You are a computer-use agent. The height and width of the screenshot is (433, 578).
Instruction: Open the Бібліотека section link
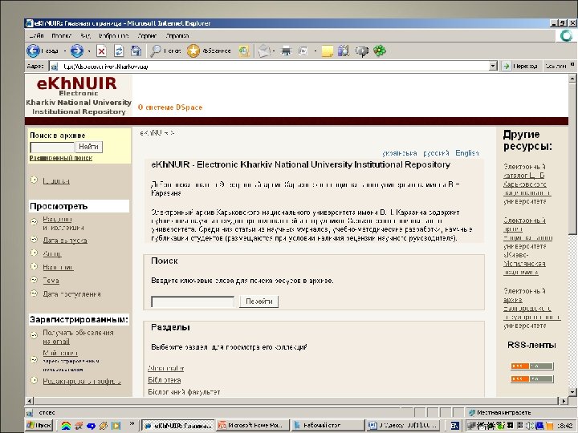pyautogui.click(x=165, y=380)
